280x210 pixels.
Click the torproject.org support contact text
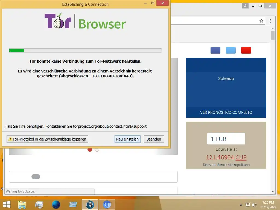click(x=110, y=126)
